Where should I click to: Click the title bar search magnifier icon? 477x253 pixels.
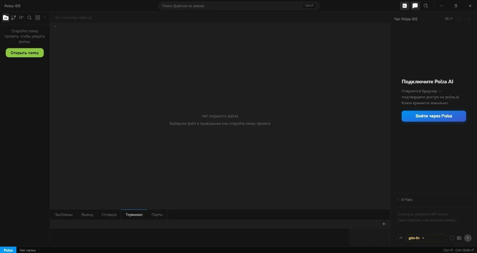point(426,6)
